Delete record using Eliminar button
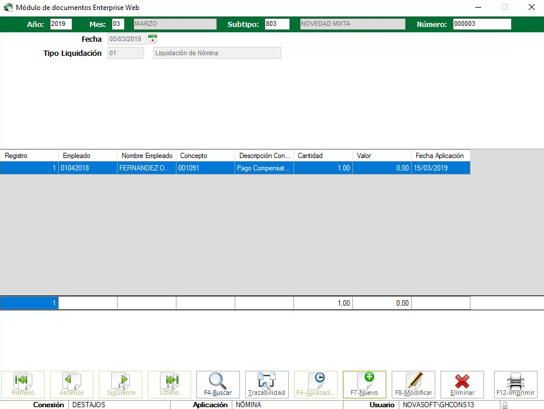The height and width of the screenshot is (409, 544). (462, 384)
